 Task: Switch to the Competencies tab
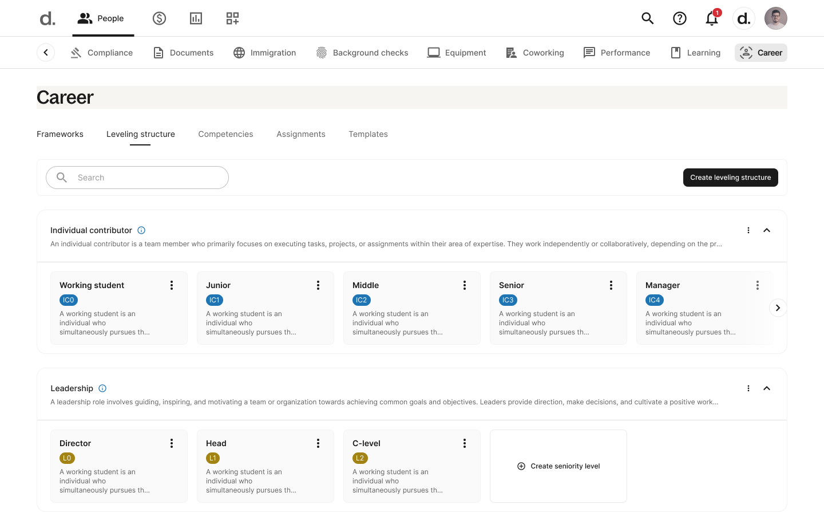[x=225, y=134]
